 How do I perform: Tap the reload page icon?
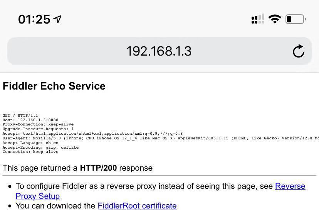299,51
